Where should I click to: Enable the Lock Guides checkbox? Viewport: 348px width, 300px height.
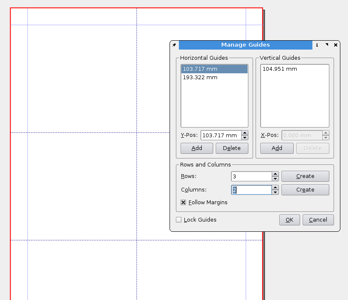tap(179, 220)
